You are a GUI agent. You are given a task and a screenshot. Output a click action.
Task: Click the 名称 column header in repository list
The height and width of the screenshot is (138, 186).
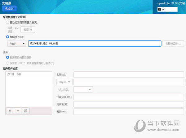19,74
